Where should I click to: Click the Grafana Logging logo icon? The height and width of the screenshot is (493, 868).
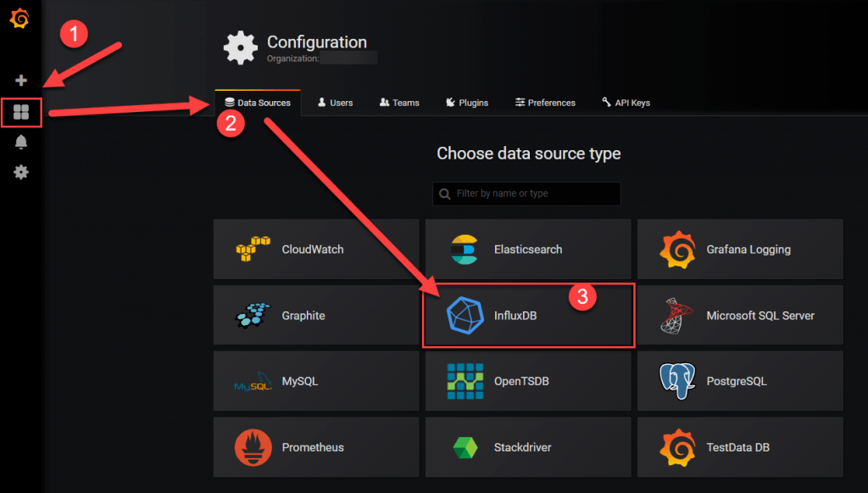(677, 249)
